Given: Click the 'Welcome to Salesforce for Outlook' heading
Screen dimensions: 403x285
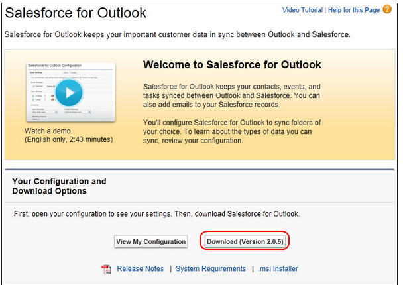Looking at the screenshot, I should pos(232,65).
